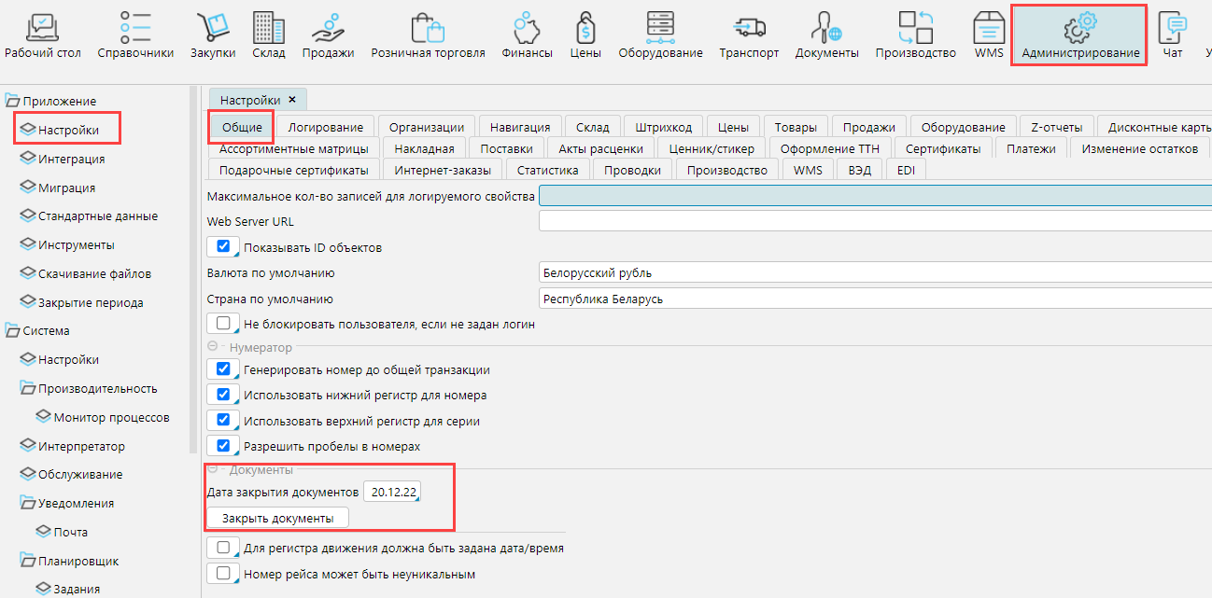
Task: Open the Чат chat icon
Action: [1172, 28]
